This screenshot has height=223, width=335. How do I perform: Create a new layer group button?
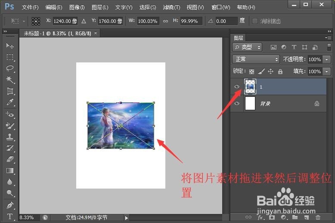[295, 217]
